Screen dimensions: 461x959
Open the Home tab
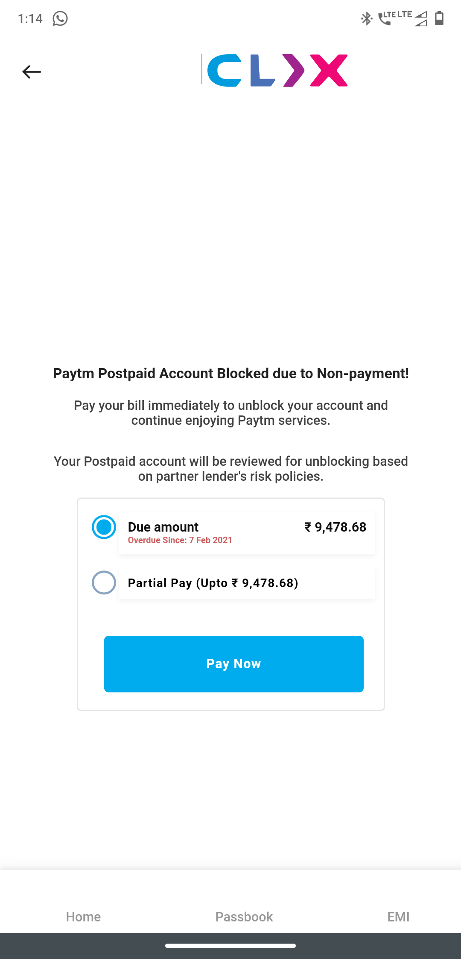pyautogui.click(x=83, y=917)
